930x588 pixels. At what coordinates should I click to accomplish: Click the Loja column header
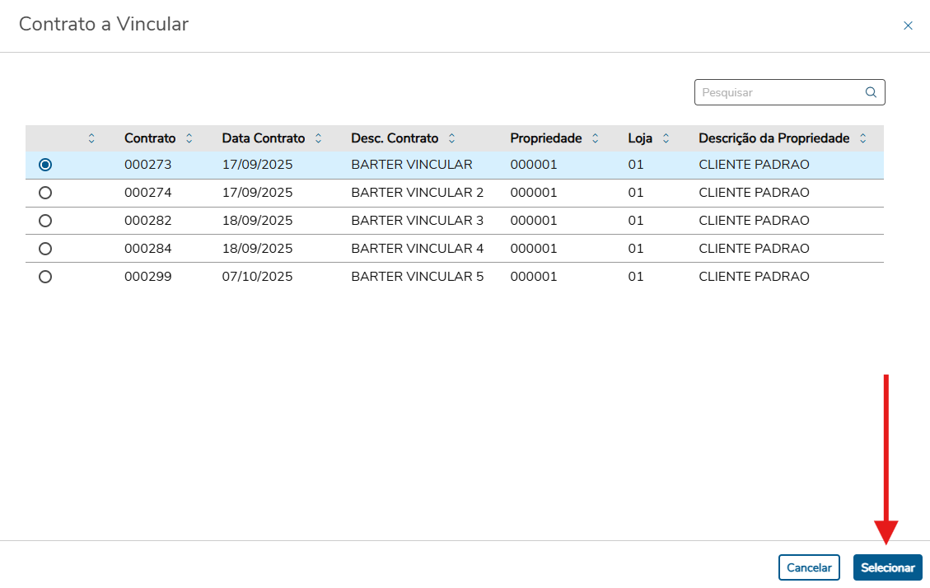(640, 138)
